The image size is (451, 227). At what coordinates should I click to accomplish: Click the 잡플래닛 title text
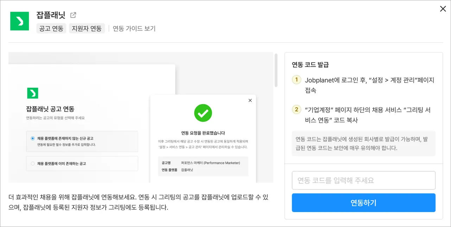(x=51, y=15)
